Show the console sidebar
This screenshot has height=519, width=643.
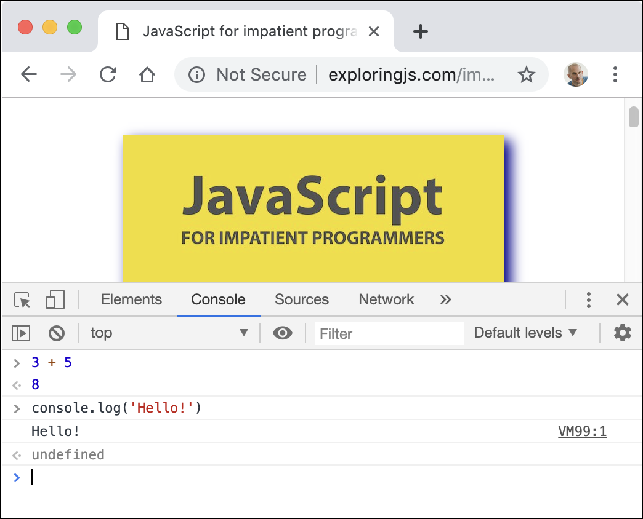(x=21, y=333)
